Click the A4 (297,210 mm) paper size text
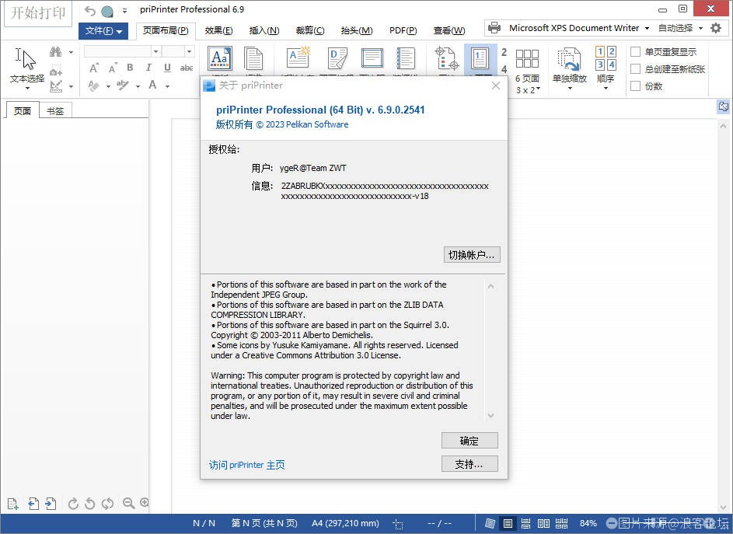The image size is (733, 534). pos(345,523)
